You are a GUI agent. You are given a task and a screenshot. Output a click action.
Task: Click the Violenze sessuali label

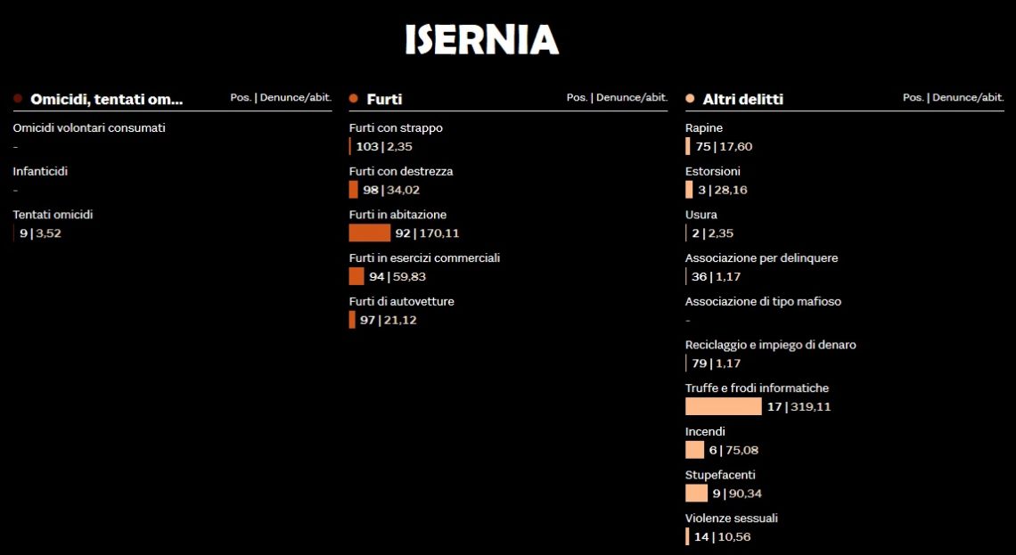[732, 518]
